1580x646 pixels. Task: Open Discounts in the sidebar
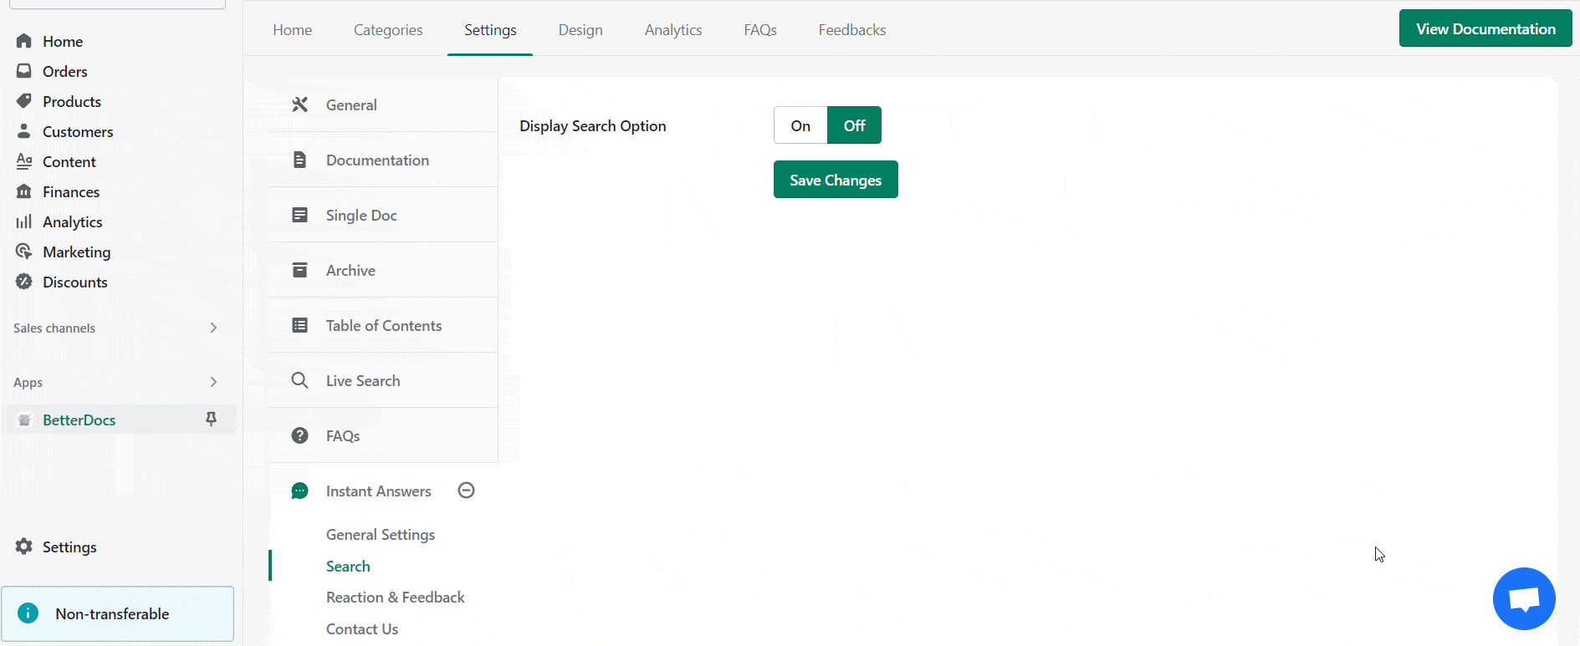75,282
